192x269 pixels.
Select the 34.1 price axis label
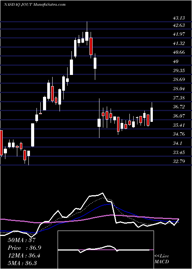click(177, 143)
